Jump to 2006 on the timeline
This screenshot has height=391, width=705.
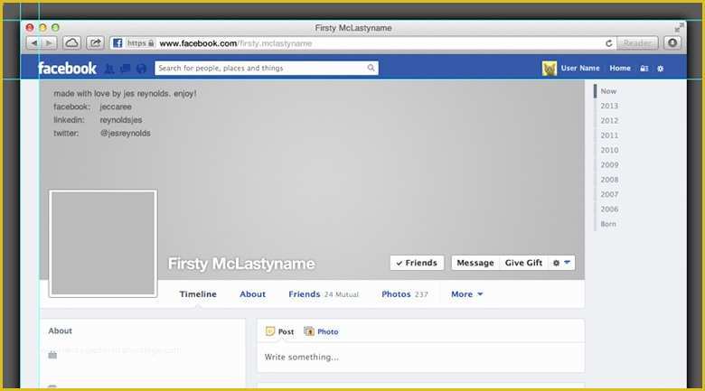point(609,209)
